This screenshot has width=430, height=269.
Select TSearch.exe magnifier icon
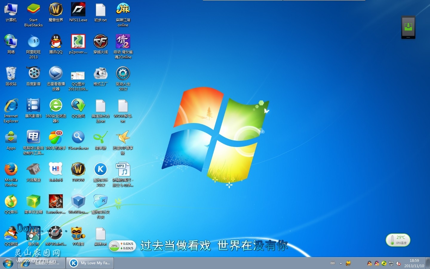point(78,140)
